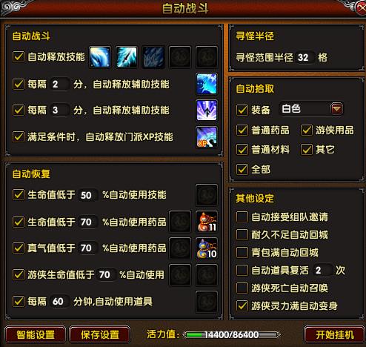The image size is (366, 347).
Task: Enable 背包满自动回城 checkbox
Action: point(242,252)
